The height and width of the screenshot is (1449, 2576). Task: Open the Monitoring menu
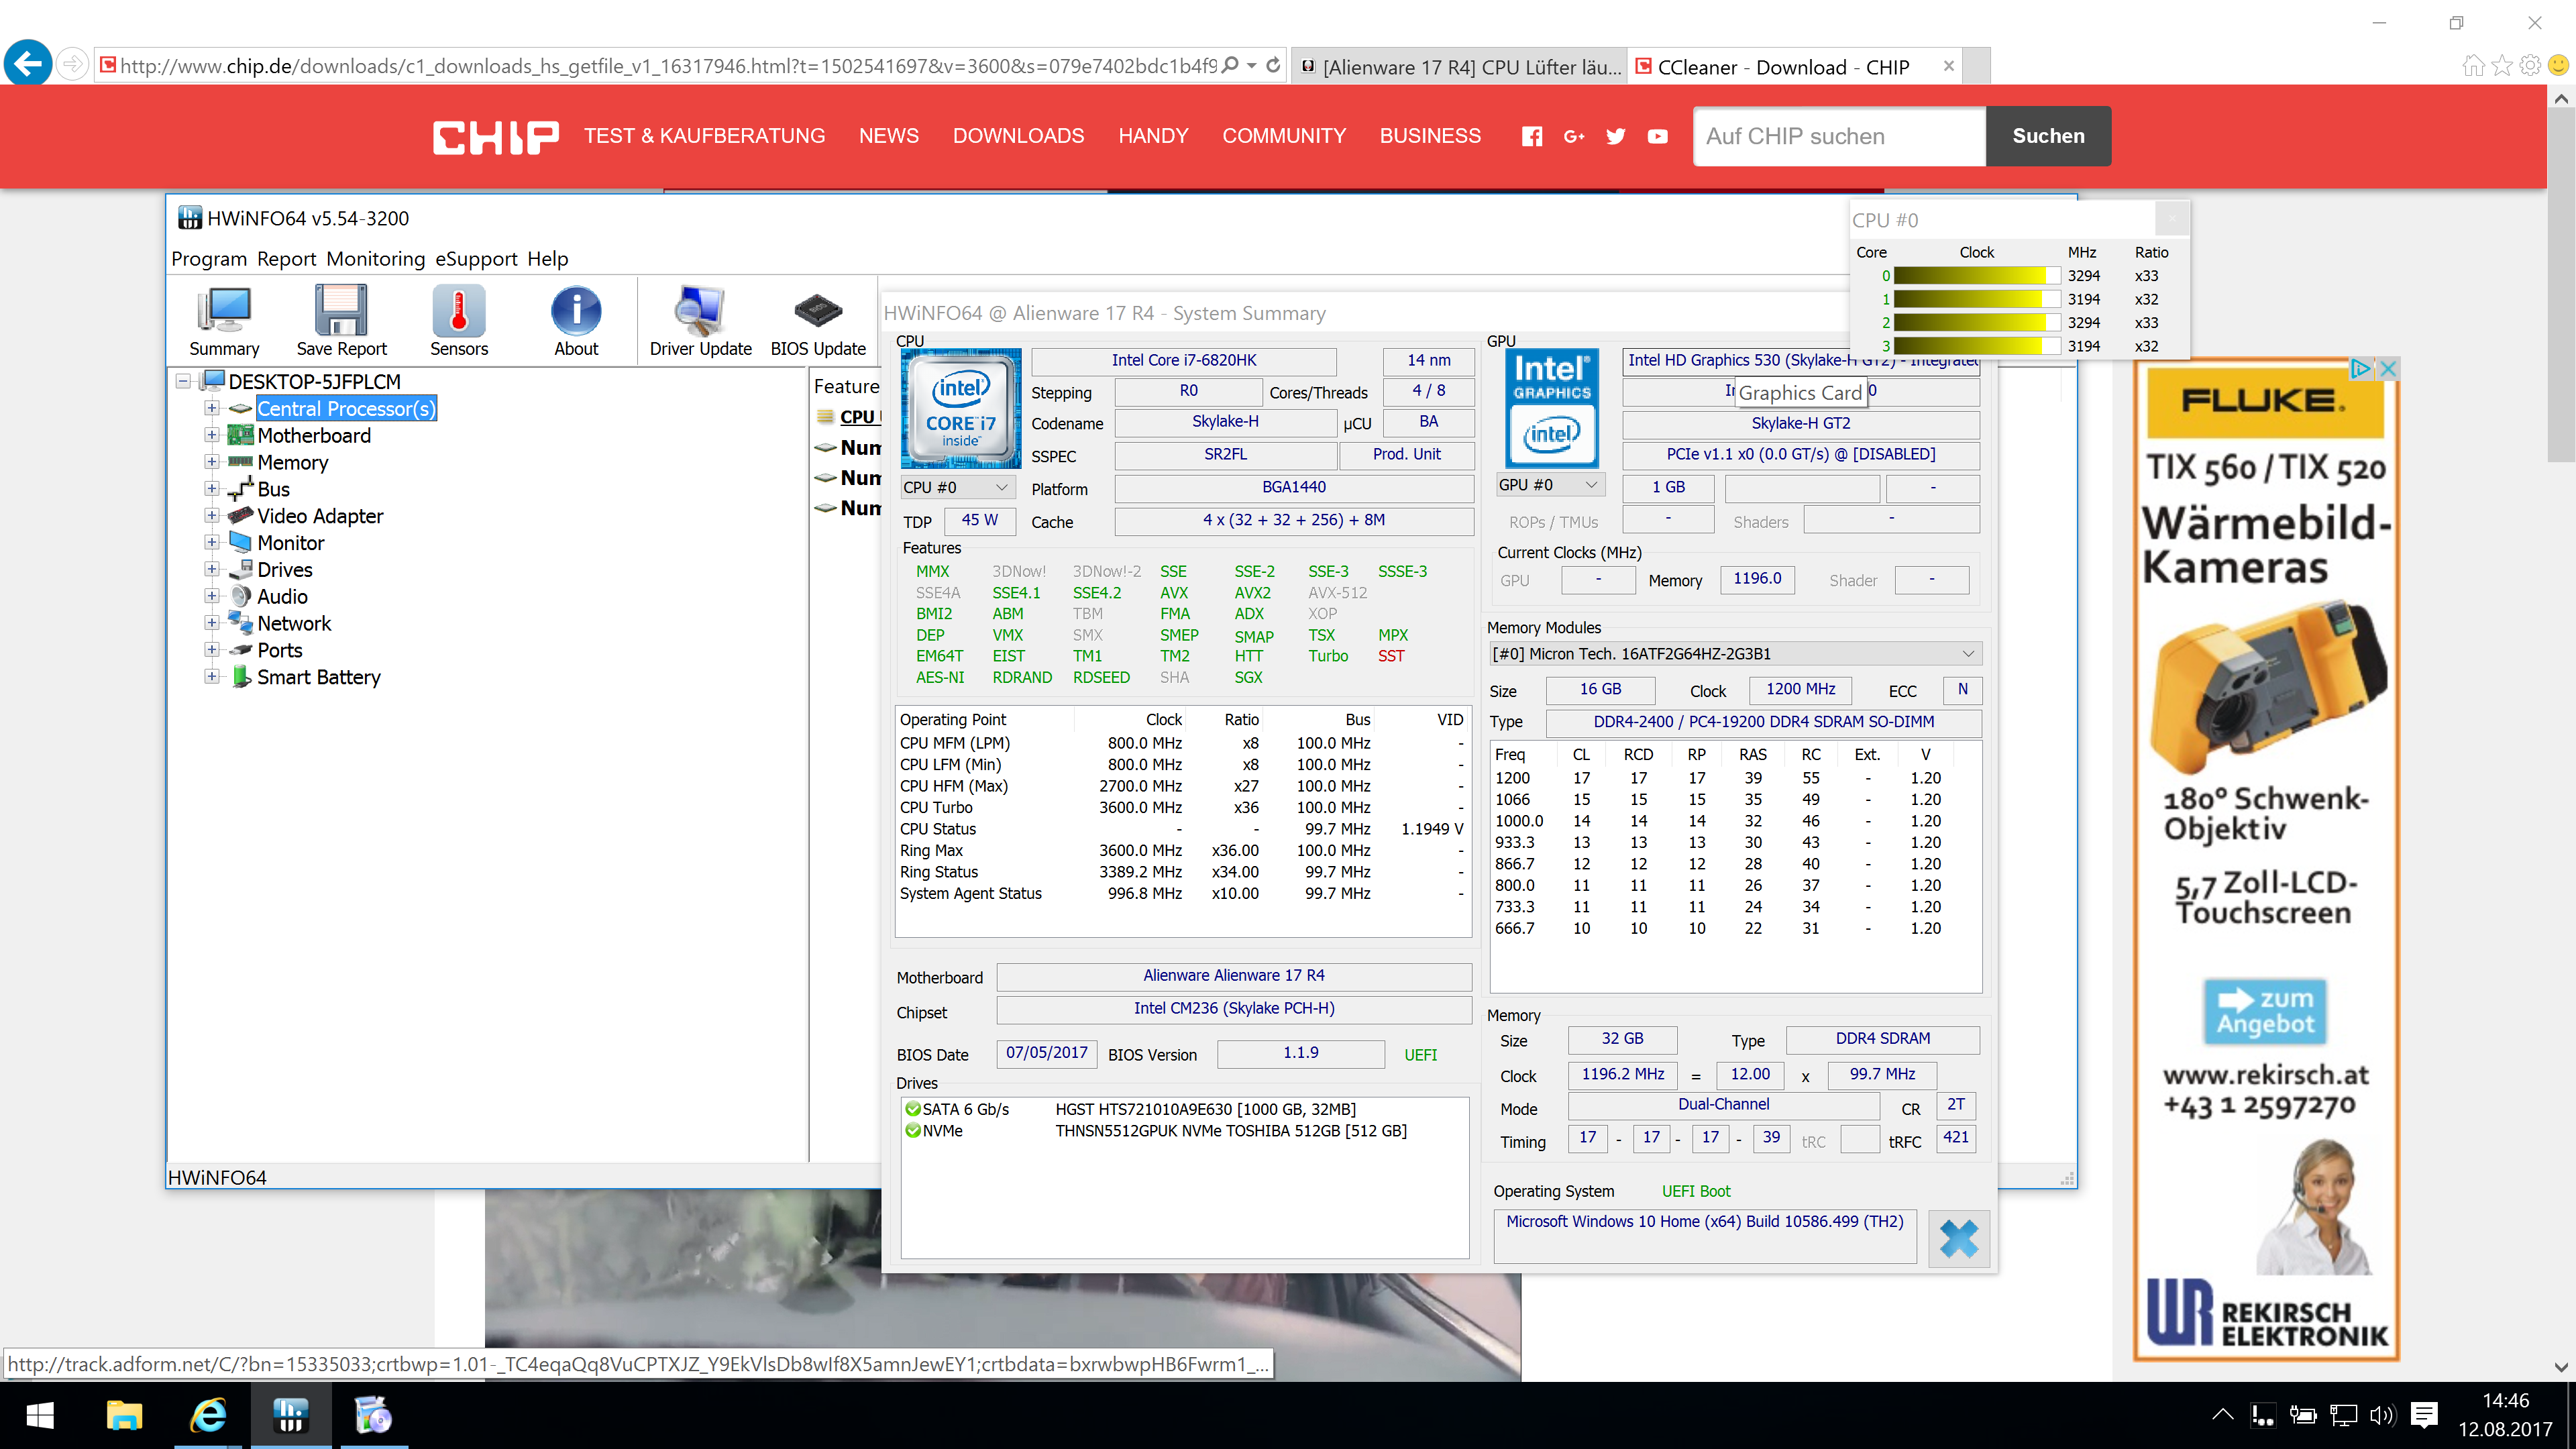[376, 259]
